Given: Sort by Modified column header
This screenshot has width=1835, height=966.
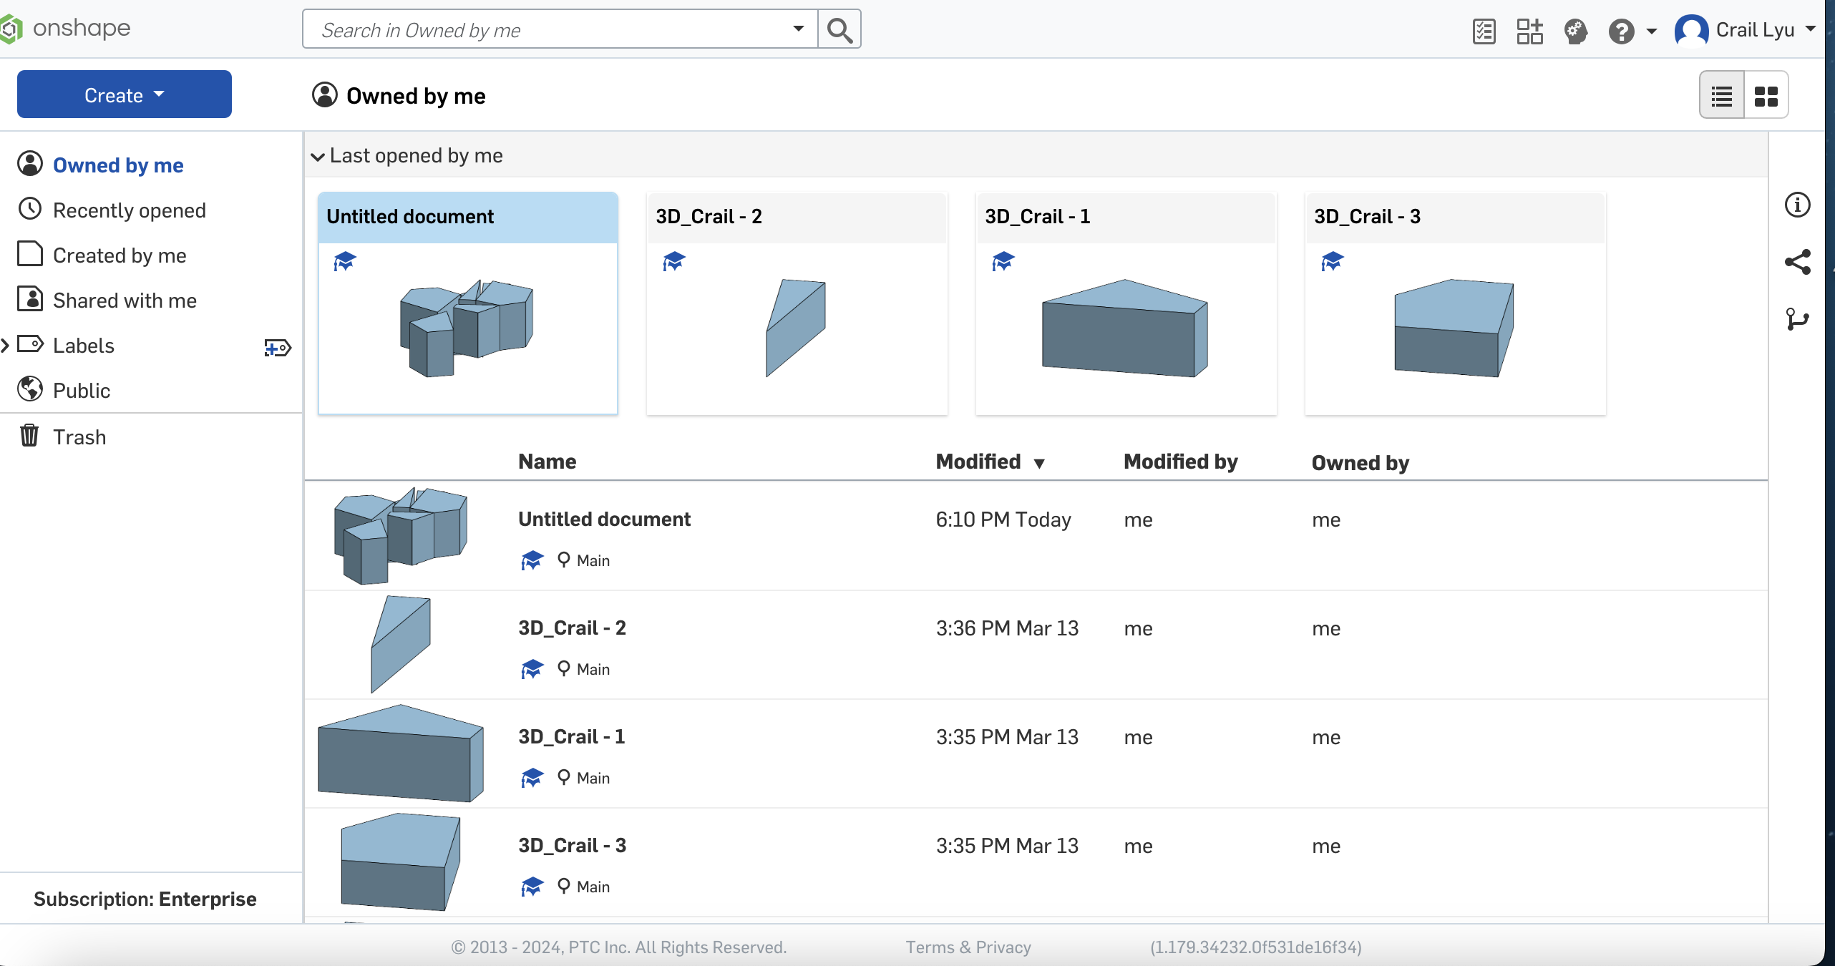Looking at the screenshot, I should click(x=978, y=462).
